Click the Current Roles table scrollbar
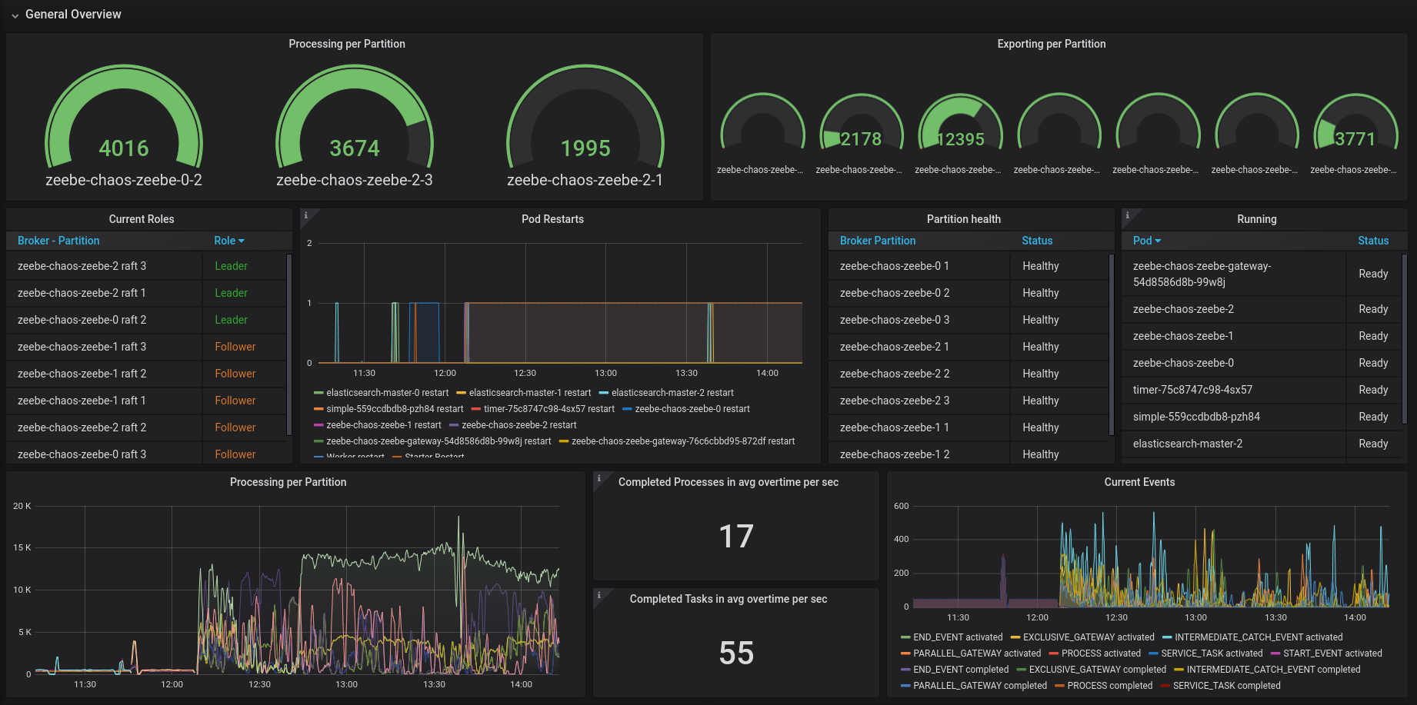The width and height of the screenshot is (1417, 705). [289, 344]
